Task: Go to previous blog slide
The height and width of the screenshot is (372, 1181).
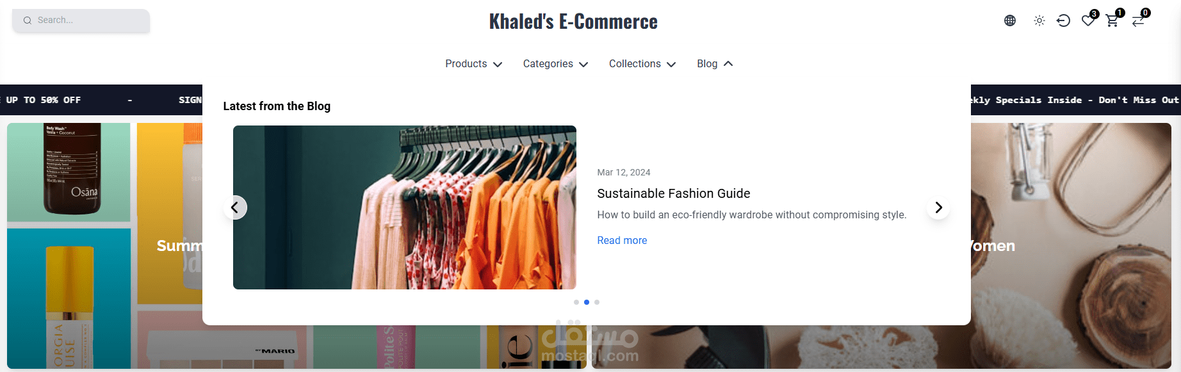Action: pyautogui.click(x=235, y=207)
